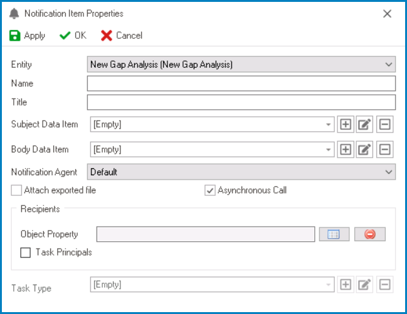Add a new Body Data Item
The height and width of the screenshot is (314, 407).
pos(346,149)
